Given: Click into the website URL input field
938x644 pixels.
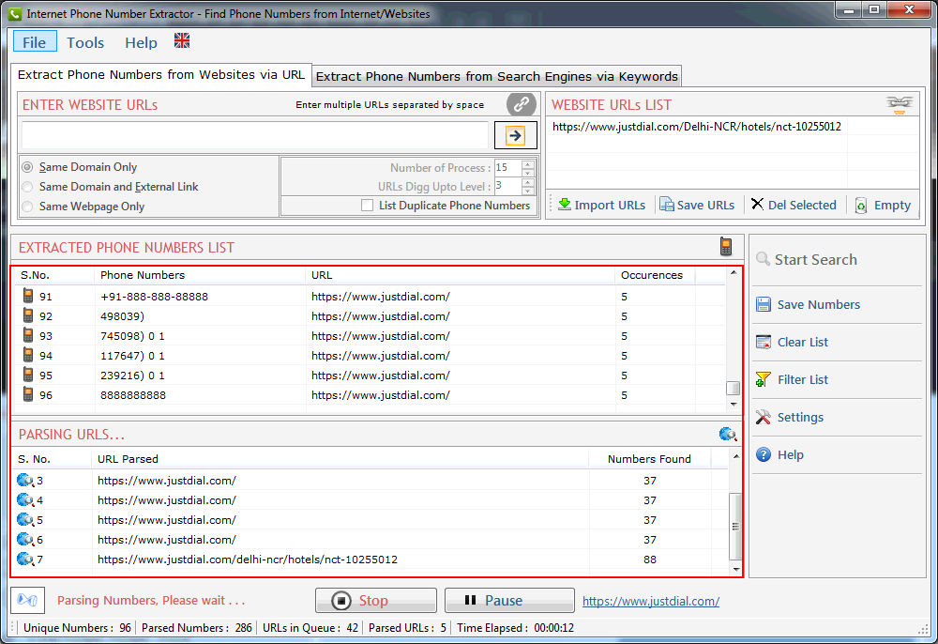Looking at the screenshot, I should click(255, 135).
